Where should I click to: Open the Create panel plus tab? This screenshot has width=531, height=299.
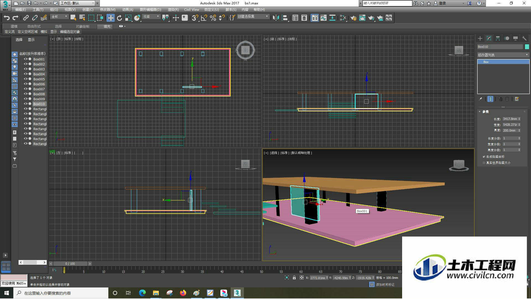pos(480,38)
